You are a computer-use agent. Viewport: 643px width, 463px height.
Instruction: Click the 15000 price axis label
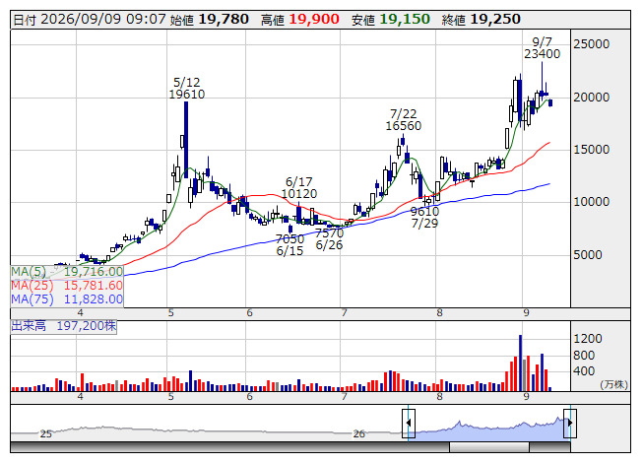(x=592, y=150)
